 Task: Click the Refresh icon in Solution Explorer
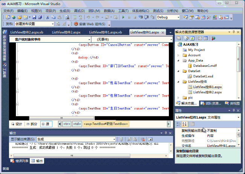pyautogui.click(x=192, y=38)
